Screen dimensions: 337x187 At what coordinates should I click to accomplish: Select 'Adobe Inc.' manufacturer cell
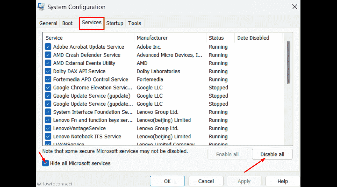(149, 47)
